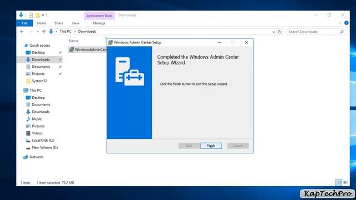Image resolution: width=356 pixels, height=200 pixels.
Task: Click the search magnifier icon
Action: point(342,32)
